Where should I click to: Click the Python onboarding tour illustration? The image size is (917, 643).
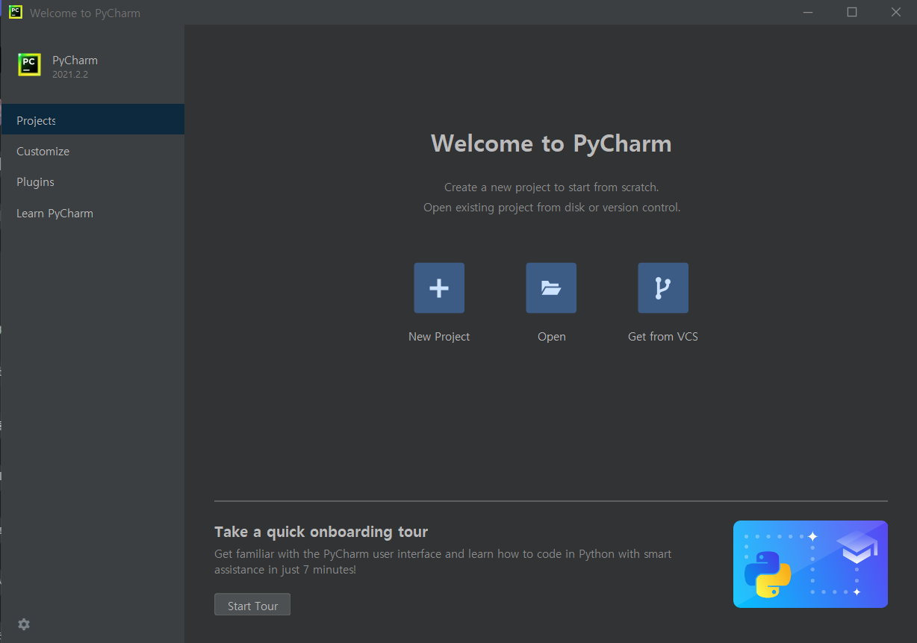pyautogui.click(x=810, y=565)
